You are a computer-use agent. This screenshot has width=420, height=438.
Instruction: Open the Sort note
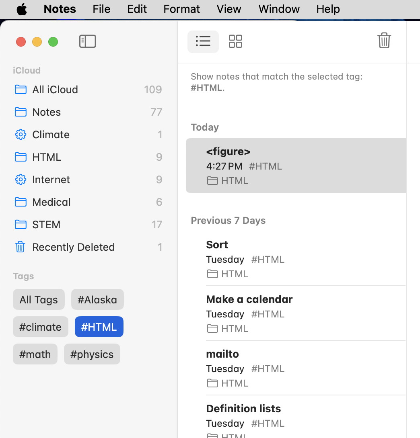click(296, 259)
